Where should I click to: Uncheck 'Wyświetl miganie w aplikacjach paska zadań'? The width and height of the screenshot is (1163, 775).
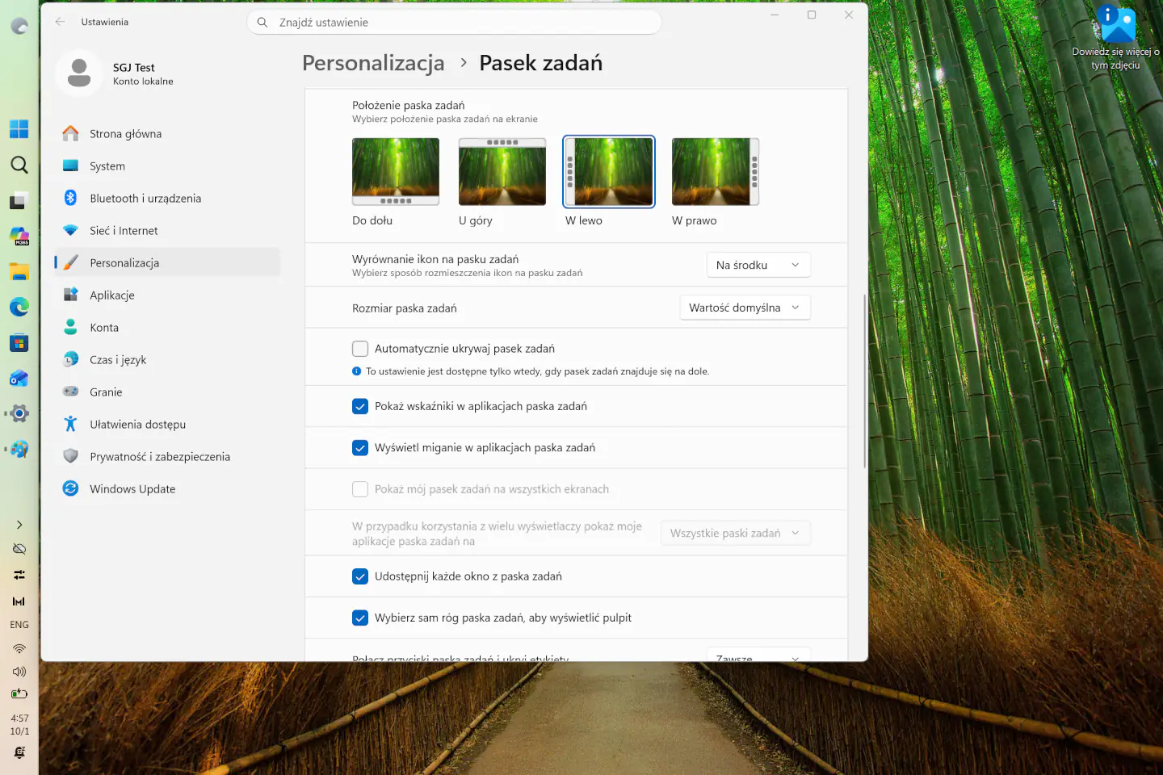coord(360,447)
